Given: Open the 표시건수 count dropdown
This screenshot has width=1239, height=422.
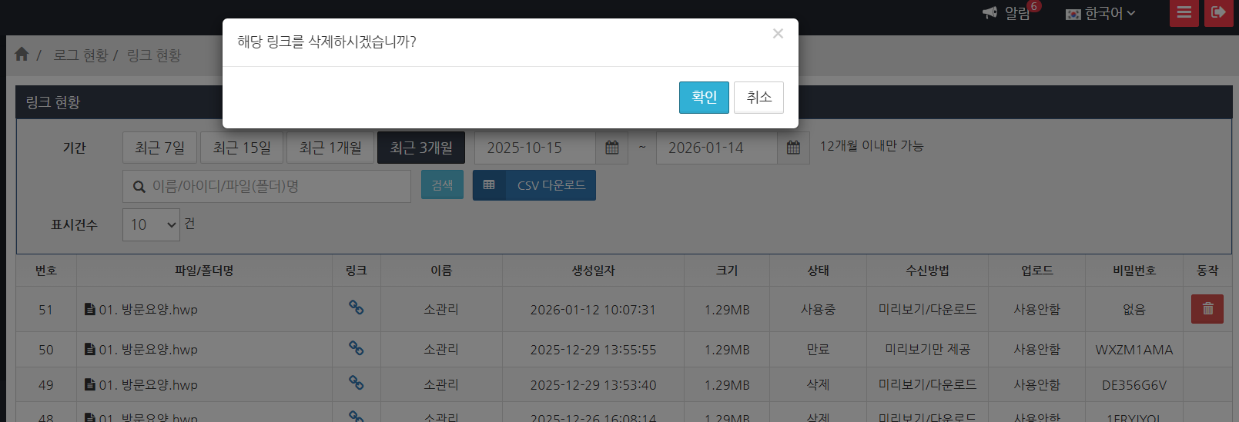Looking at the screenshot, I should coord(151,224).
